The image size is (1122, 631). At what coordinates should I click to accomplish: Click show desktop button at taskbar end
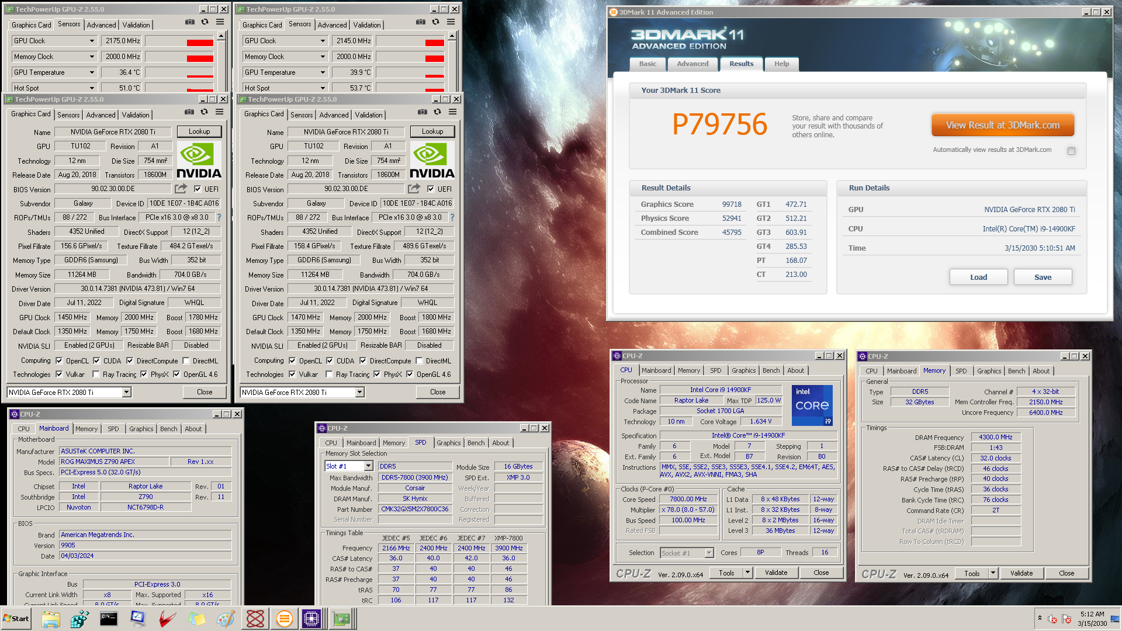(x=1116, y=619)
